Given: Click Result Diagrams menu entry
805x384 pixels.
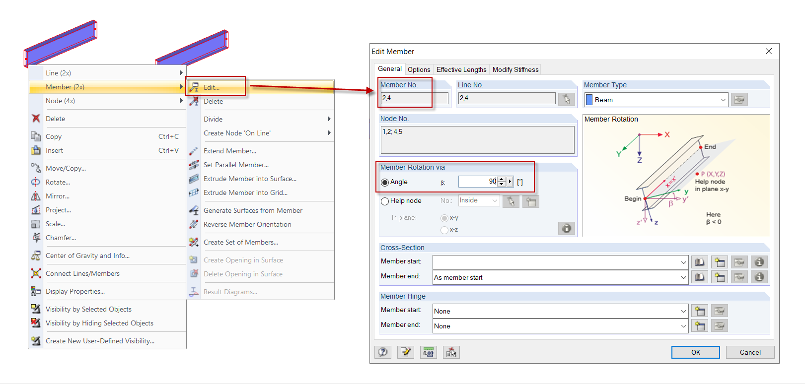Looking at the screenshot, I should point(261,292).
